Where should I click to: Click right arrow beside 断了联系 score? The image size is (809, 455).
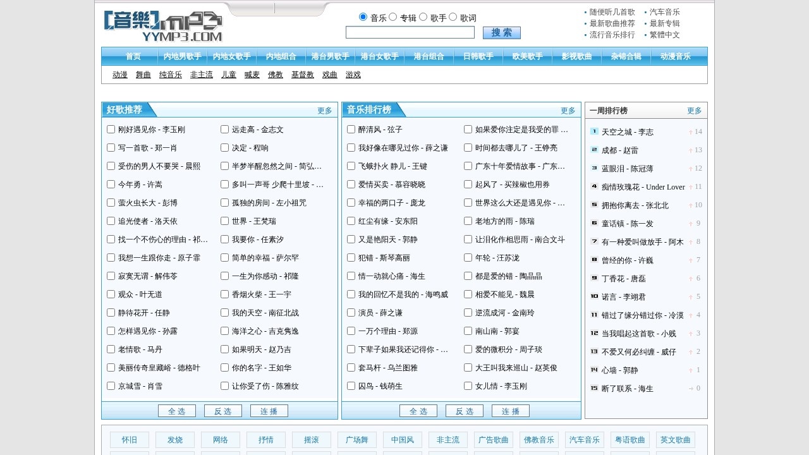(691, 389)
